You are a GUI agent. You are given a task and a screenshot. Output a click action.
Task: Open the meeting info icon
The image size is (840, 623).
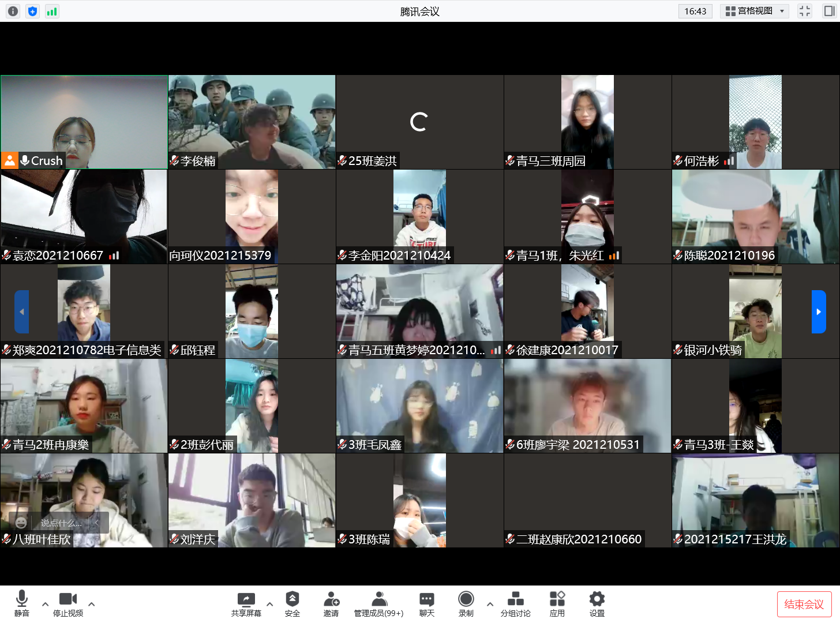[13, 11]
